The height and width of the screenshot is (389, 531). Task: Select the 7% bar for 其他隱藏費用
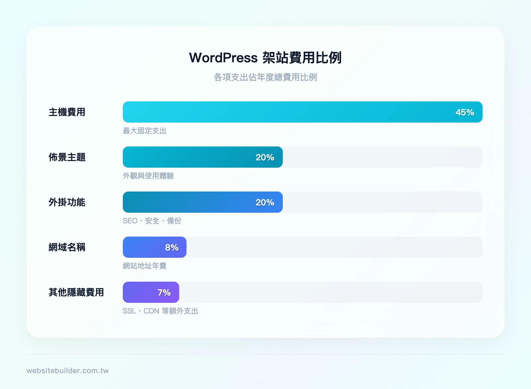click(x=151, y=292)
